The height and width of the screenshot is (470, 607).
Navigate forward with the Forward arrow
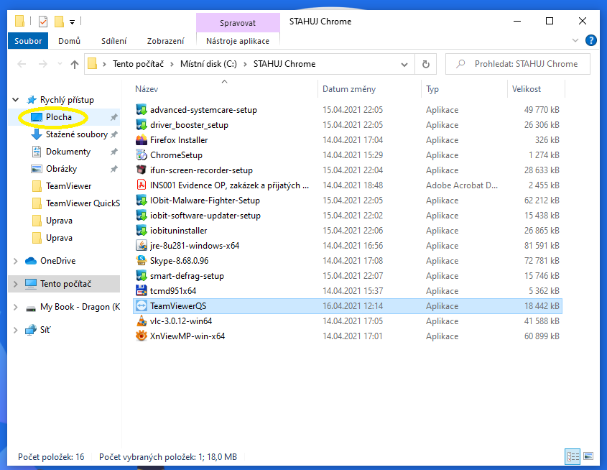click(43, 64)
